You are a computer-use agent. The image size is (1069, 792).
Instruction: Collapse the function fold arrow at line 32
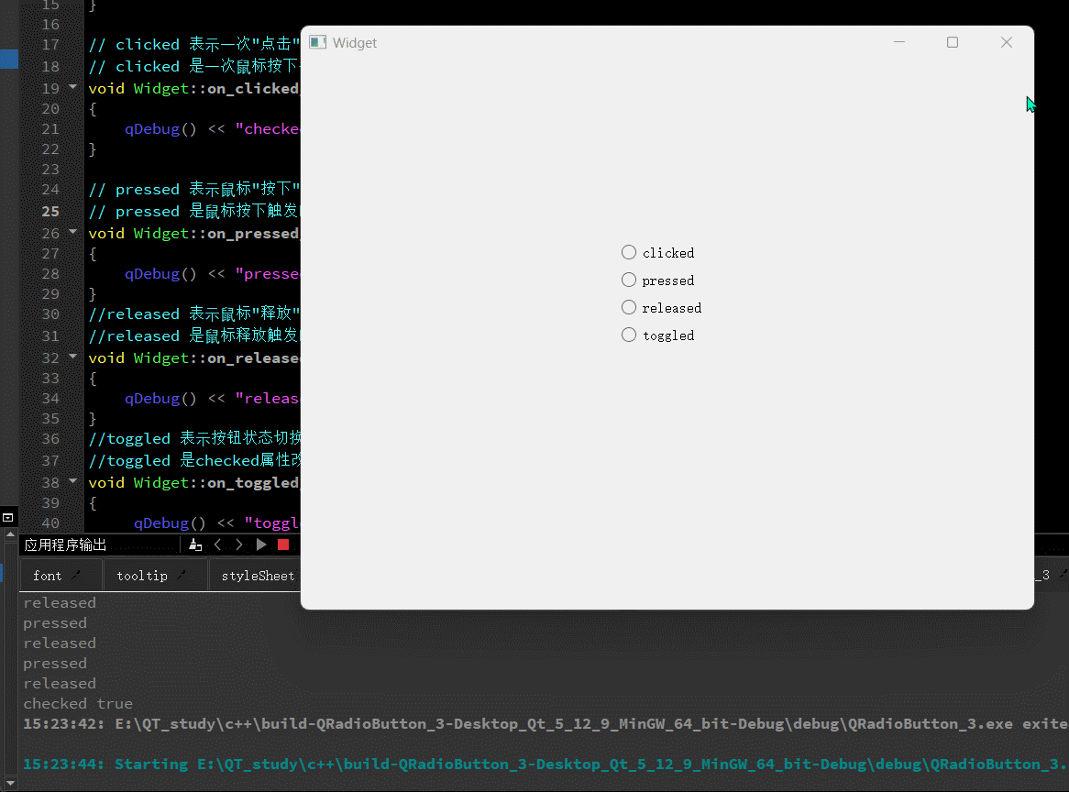(73, 357)
